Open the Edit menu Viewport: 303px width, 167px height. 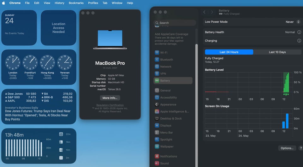point(37,3)
